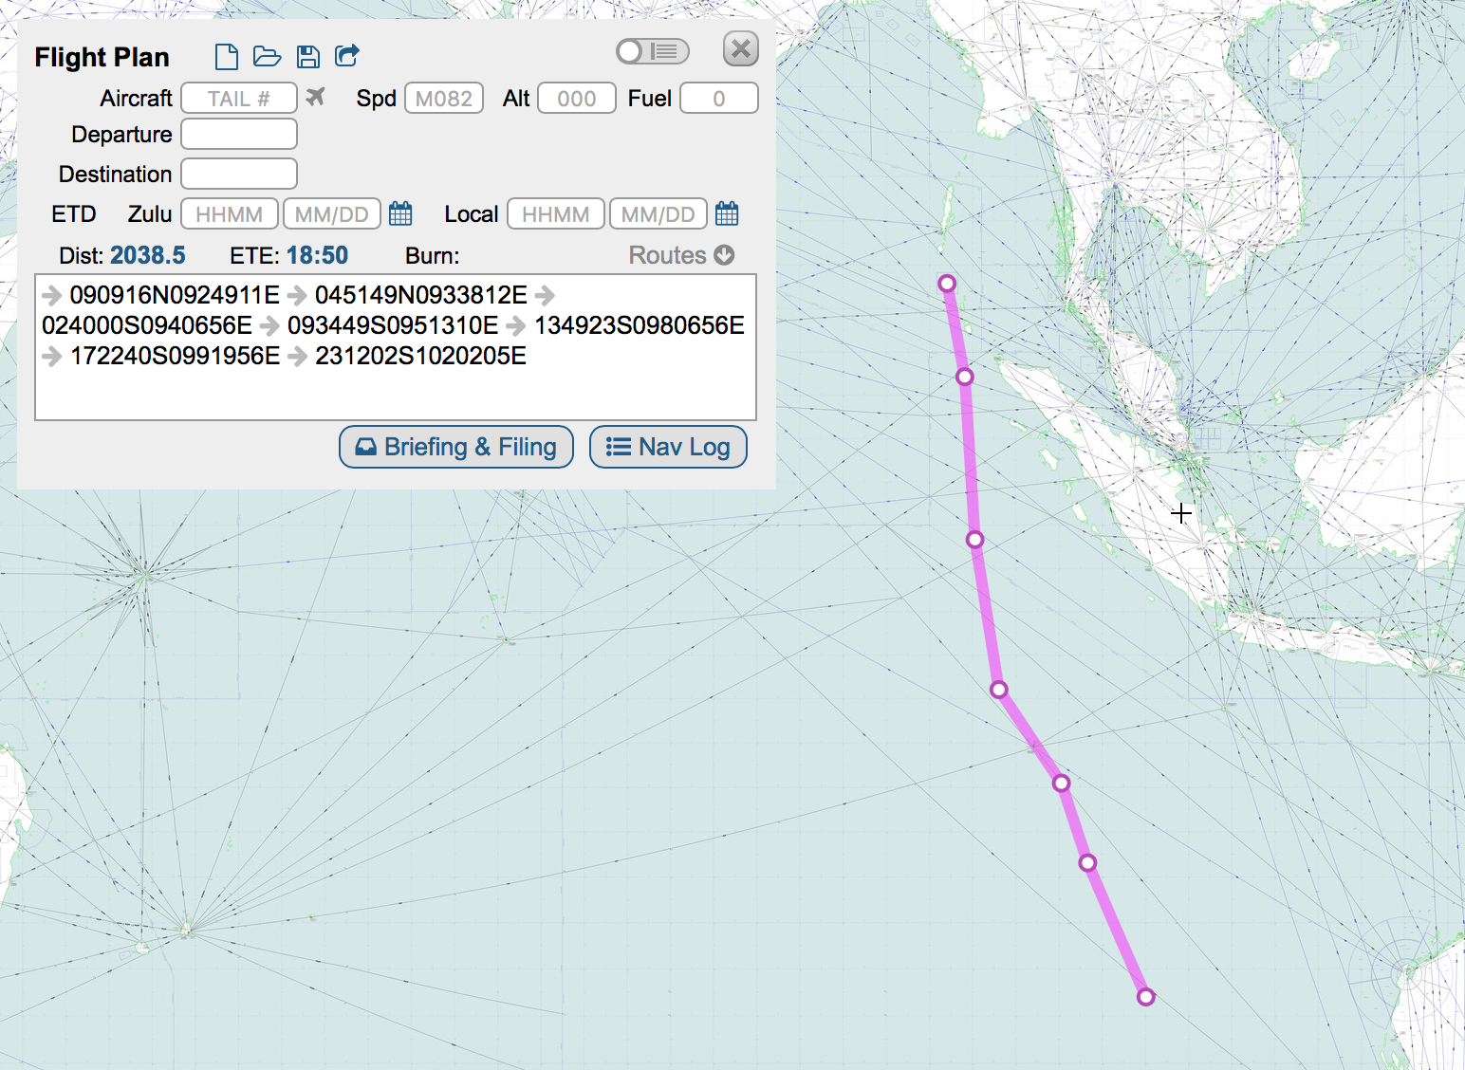Click the southernmost route waypoint marker
Screen dimensions: 1465x1070
(1146, 997)
